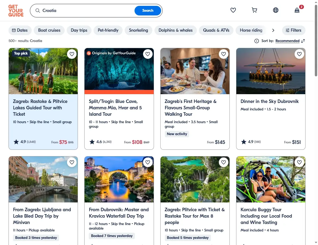Click the page vertical scrollbar thumb
The height and width of the screenshot is (245, 318).
point(316,41)
